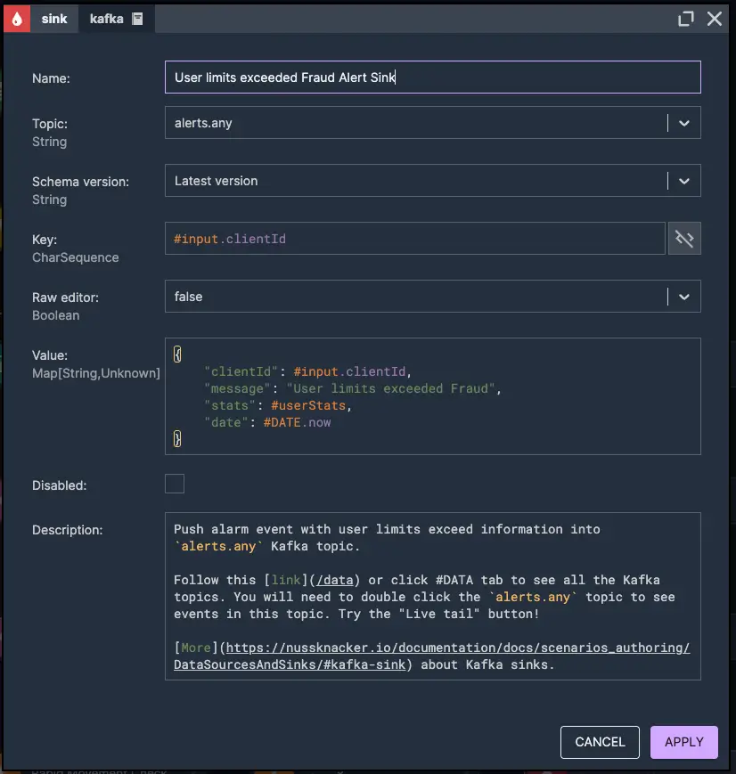The image size is (736, 774).
Task: Click the nussknacker.io documentation URL
Action: 432,656
